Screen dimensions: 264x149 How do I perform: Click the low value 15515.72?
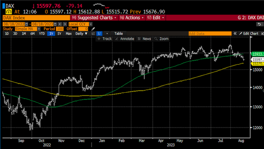coord(117,12)
